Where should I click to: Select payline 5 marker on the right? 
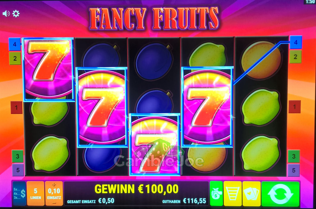[294, 170]
